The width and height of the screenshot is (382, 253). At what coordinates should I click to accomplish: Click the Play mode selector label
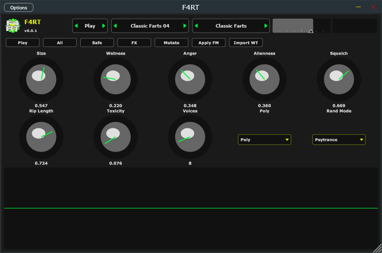pyautogui.click(x=90, y=26)
